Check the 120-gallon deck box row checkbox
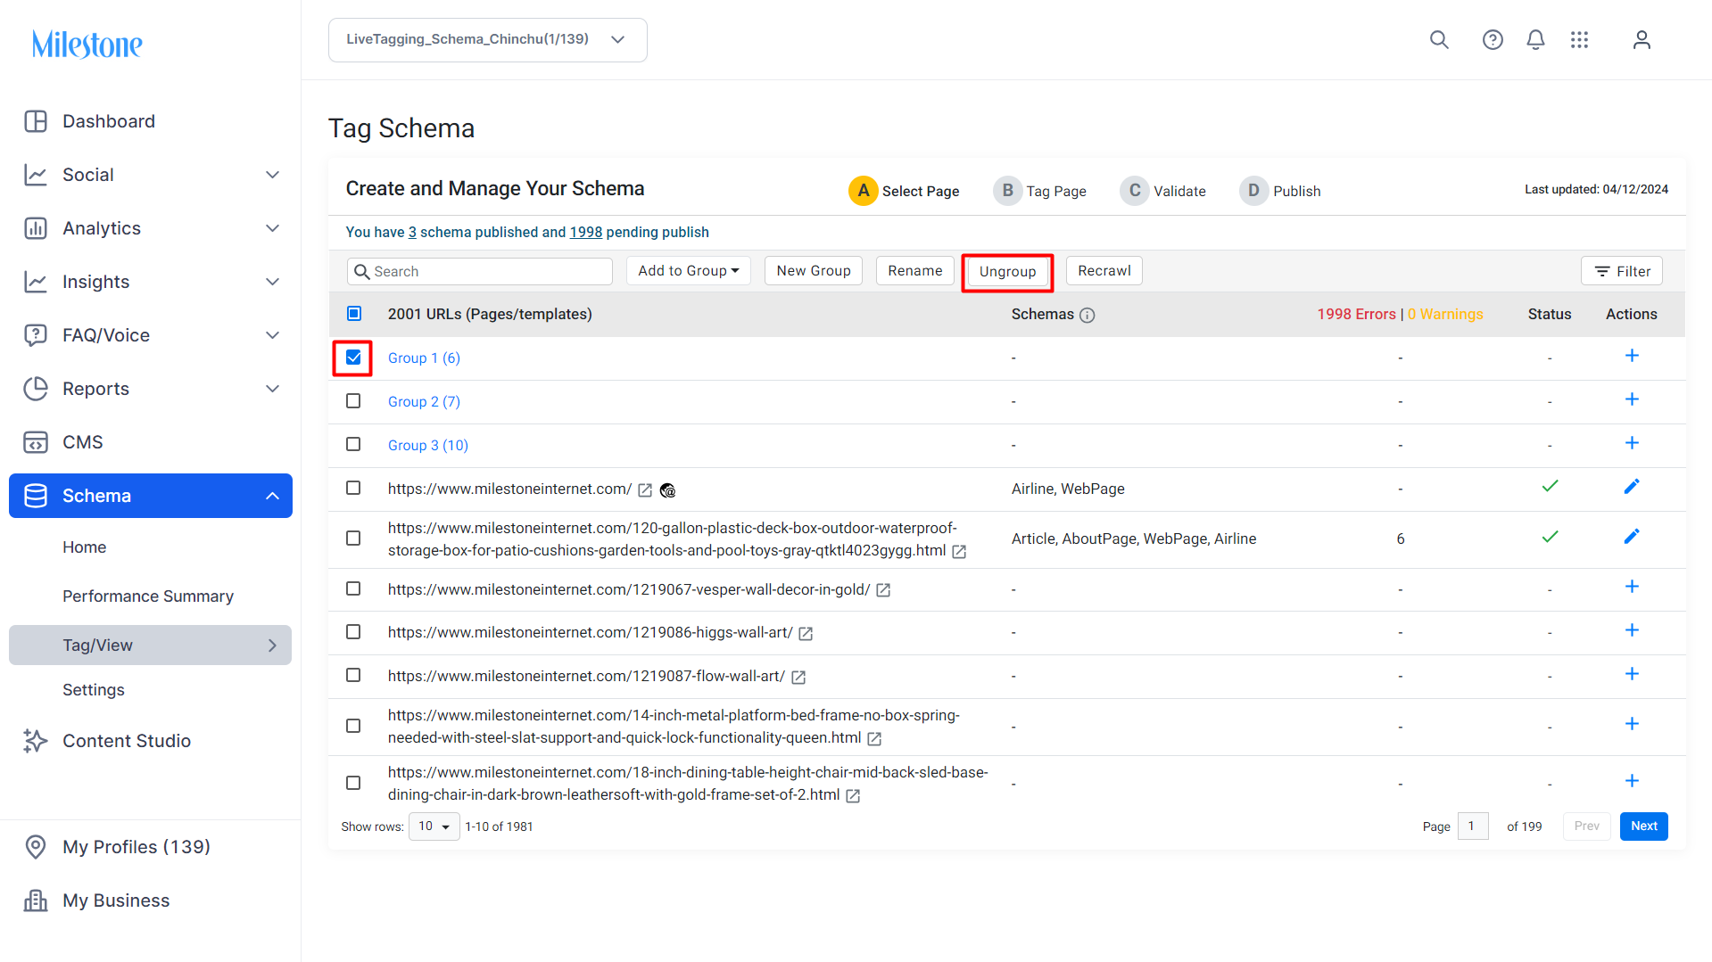 354,539
